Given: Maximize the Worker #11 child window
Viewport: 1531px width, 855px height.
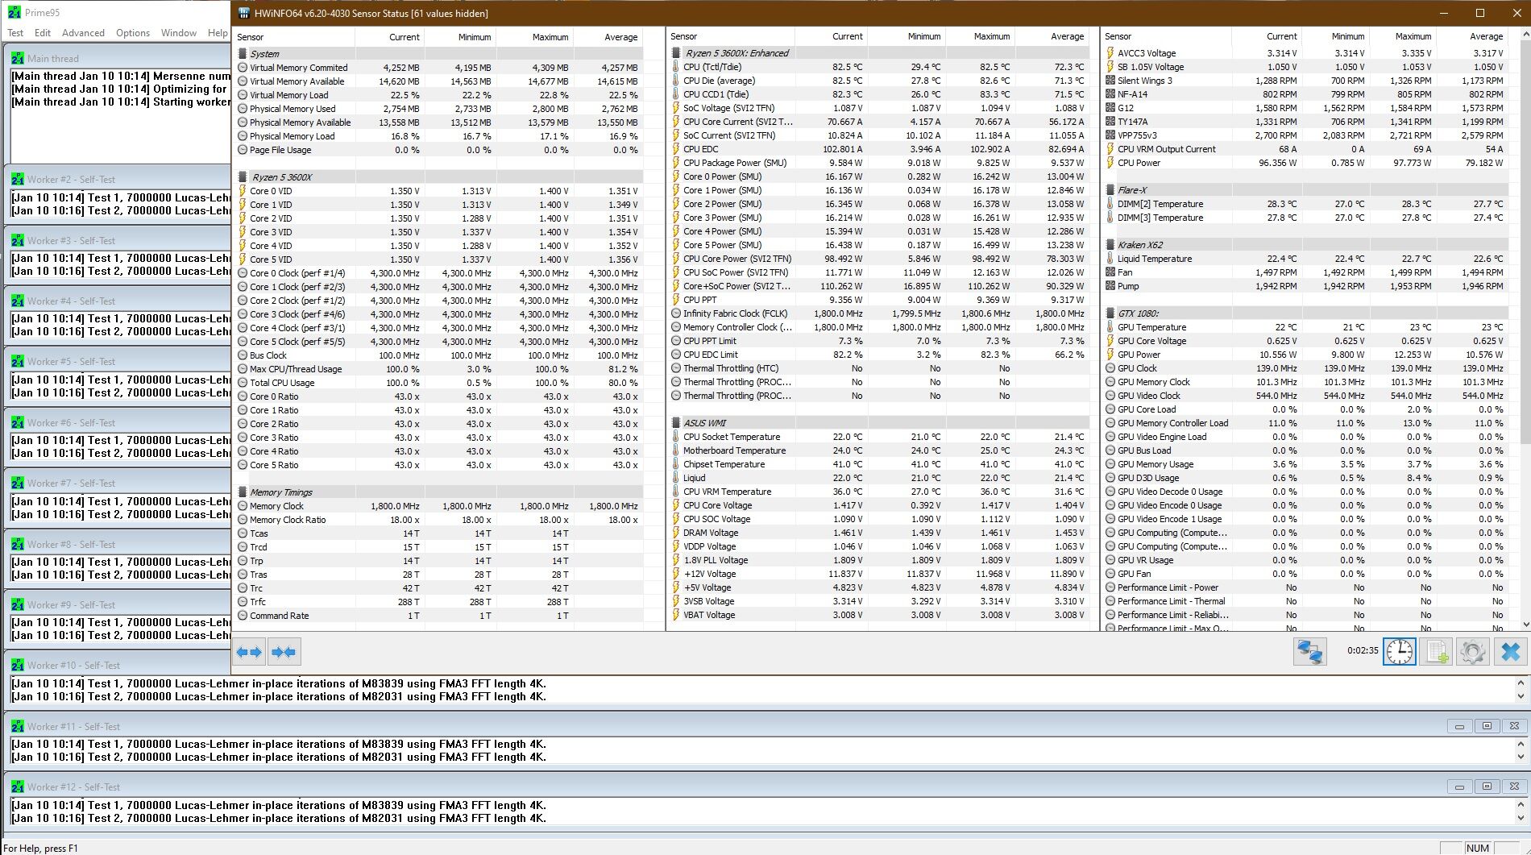Looking at the screenshot, I should 1487,726.
